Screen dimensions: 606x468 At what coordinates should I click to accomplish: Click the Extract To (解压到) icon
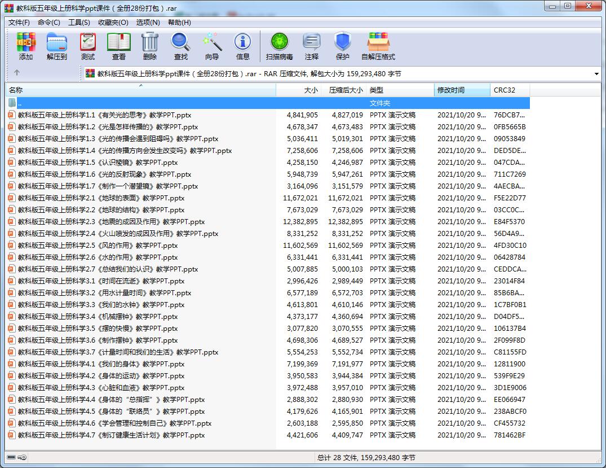(x=57, y=42)
